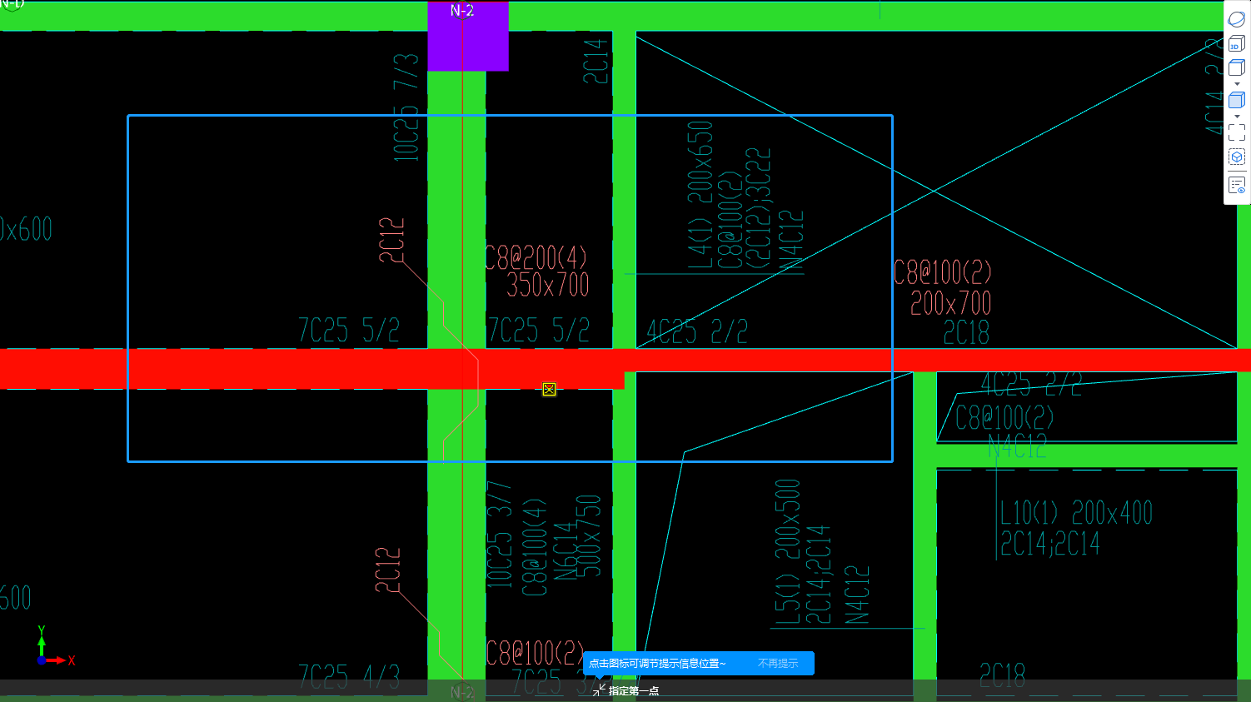This screenshot has width=1251, height=702.
Task: Click the (2C12);3C22 vertical annotation
Action: click(758, 208)
